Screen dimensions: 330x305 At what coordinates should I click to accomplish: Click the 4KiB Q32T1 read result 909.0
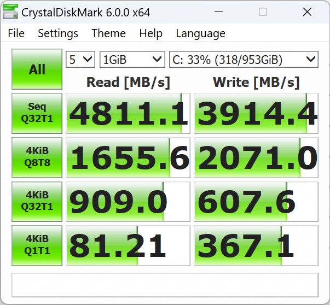pyautogui.click(x=128, y=201)
